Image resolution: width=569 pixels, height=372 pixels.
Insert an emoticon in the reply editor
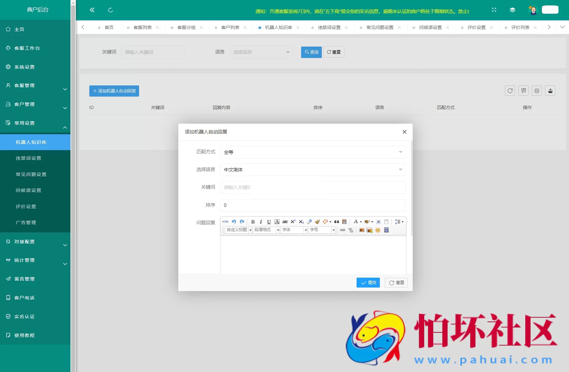378,230
